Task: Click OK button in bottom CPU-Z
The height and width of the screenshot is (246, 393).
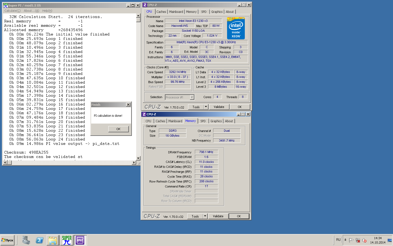Action: (239, 216)
